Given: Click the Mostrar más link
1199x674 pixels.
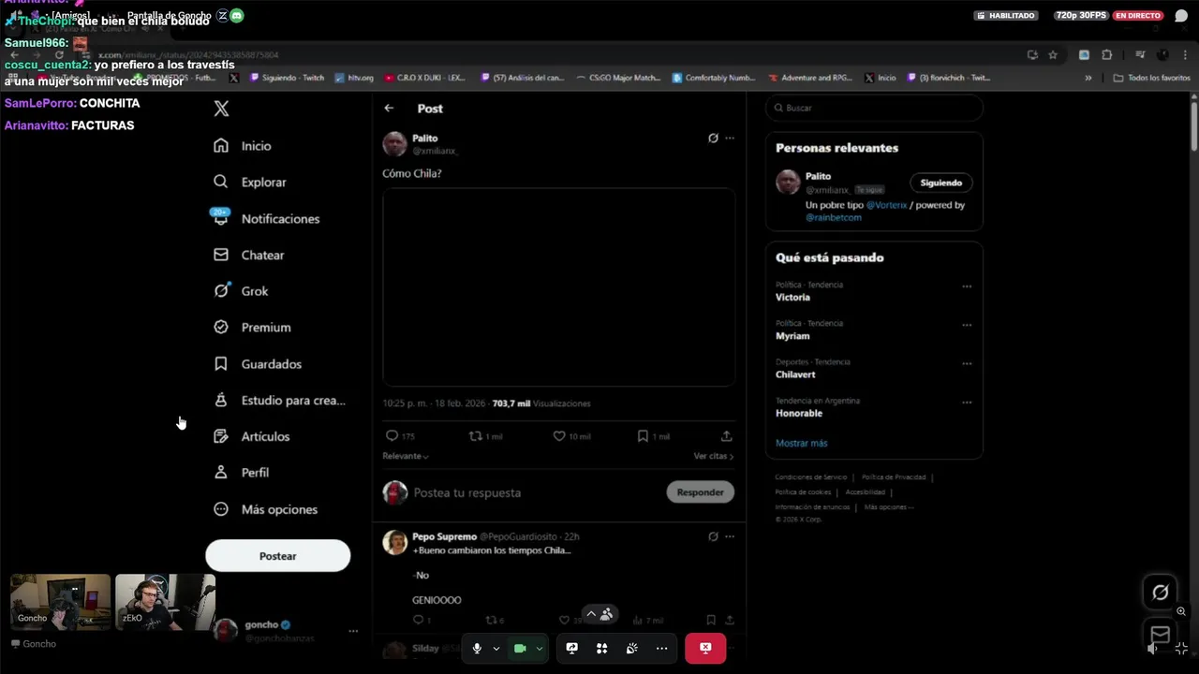Looking at the screenshot, I should (x=801, y=443).
